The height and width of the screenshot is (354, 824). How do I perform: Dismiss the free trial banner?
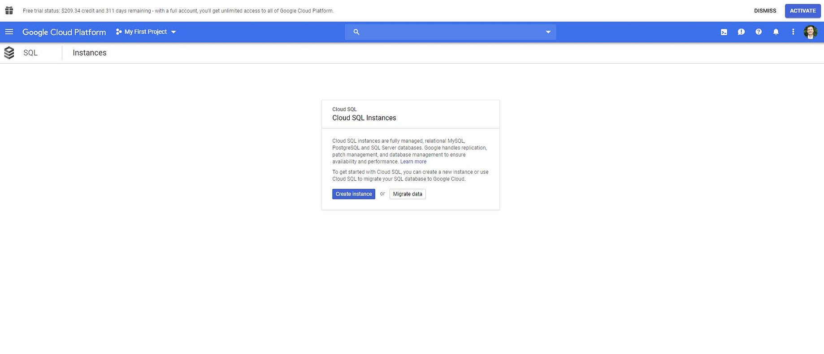click(x=765, y=11)
